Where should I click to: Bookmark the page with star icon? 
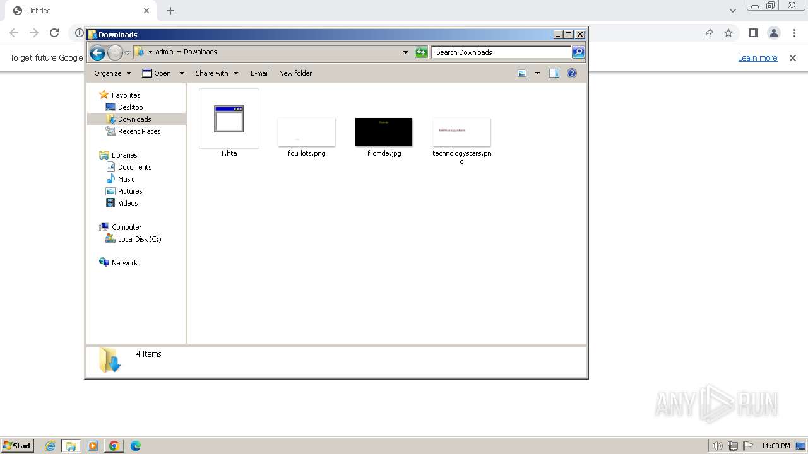[x=728, y=33]
